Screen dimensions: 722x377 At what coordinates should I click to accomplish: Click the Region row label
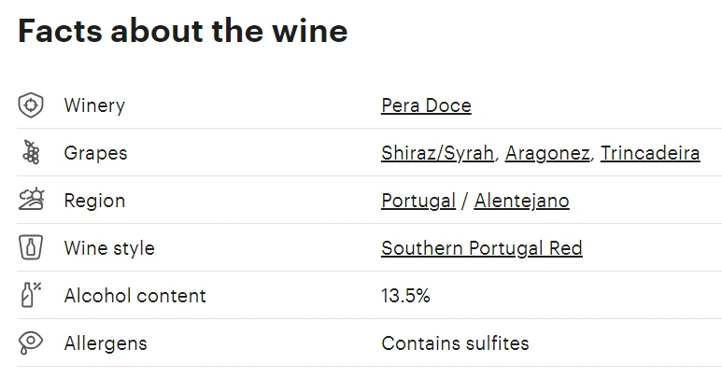point(94,201)
